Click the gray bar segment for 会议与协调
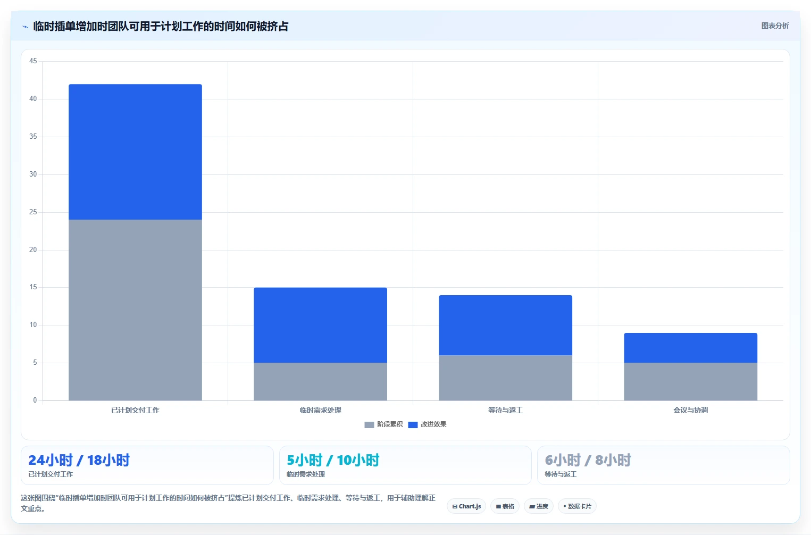Image resolution: width=811 pixels, height=535 pixels. tap(690, 381)
